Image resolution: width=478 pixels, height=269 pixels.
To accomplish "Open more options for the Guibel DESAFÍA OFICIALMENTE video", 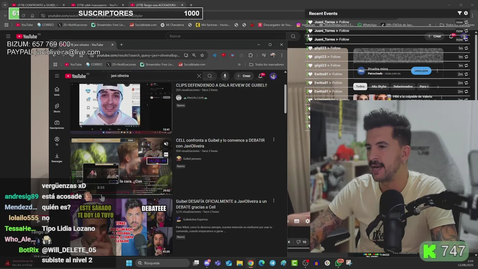I will tap(273, 201).
